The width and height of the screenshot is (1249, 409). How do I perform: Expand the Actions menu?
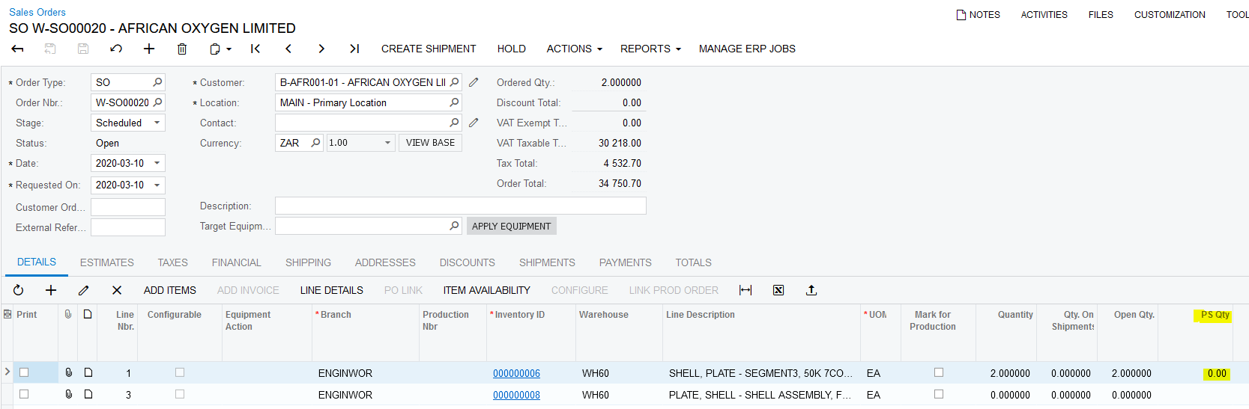click(x=574, y=49)
